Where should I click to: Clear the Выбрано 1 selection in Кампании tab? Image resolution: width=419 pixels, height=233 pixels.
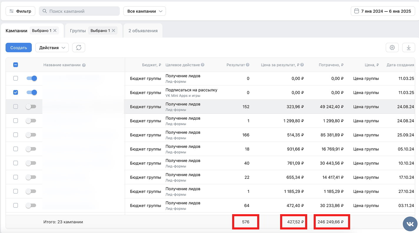point(55,31)
